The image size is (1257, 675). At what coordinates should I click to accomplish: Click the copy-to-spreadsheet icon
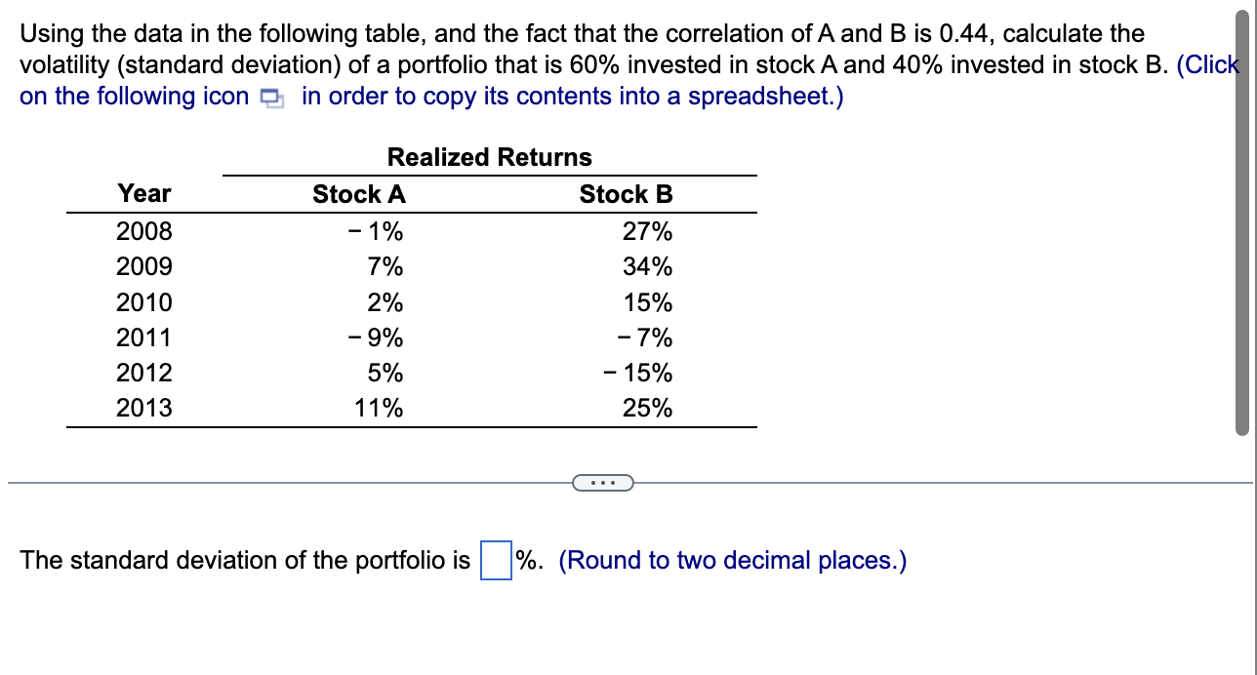(x=272, y=98)
